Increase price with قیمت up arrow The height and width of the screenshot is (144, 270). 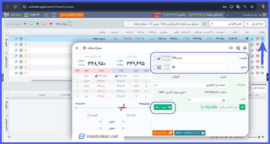pyautogui.click(x=154, y=56)
